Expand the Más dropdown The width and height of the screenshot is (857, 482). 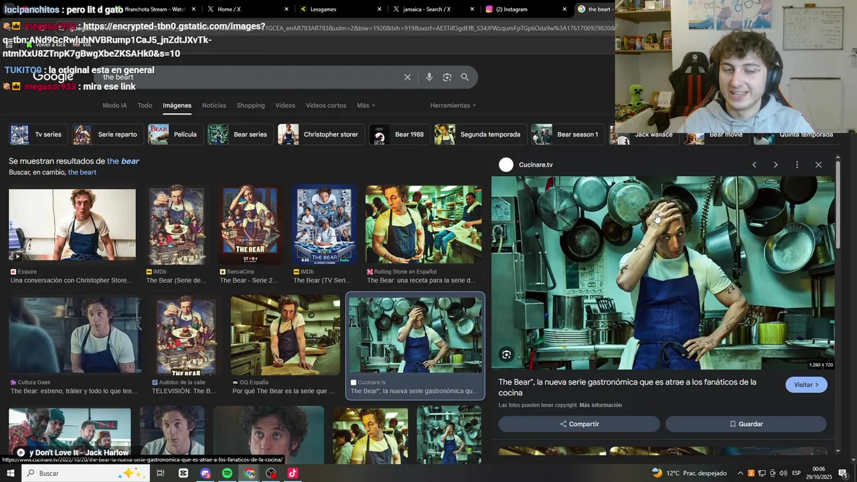pyautogui.click(x=366, y=106)
